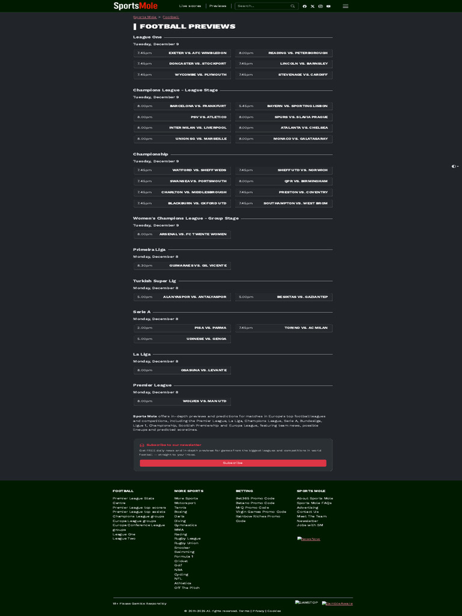Open Virgin Games Promo Code link
The width and height of the screenshot is (462, 616).
pyautogui.click(x=261, y=512)
